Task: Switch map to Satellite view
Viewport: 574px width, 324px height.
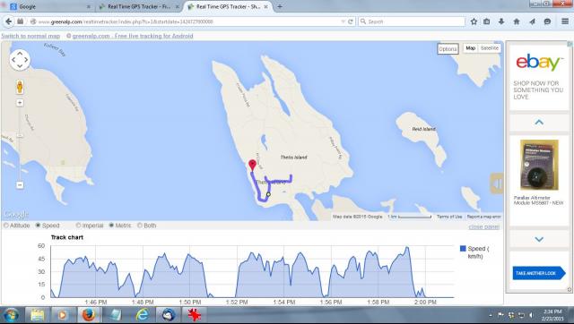Action: point(490,48)
